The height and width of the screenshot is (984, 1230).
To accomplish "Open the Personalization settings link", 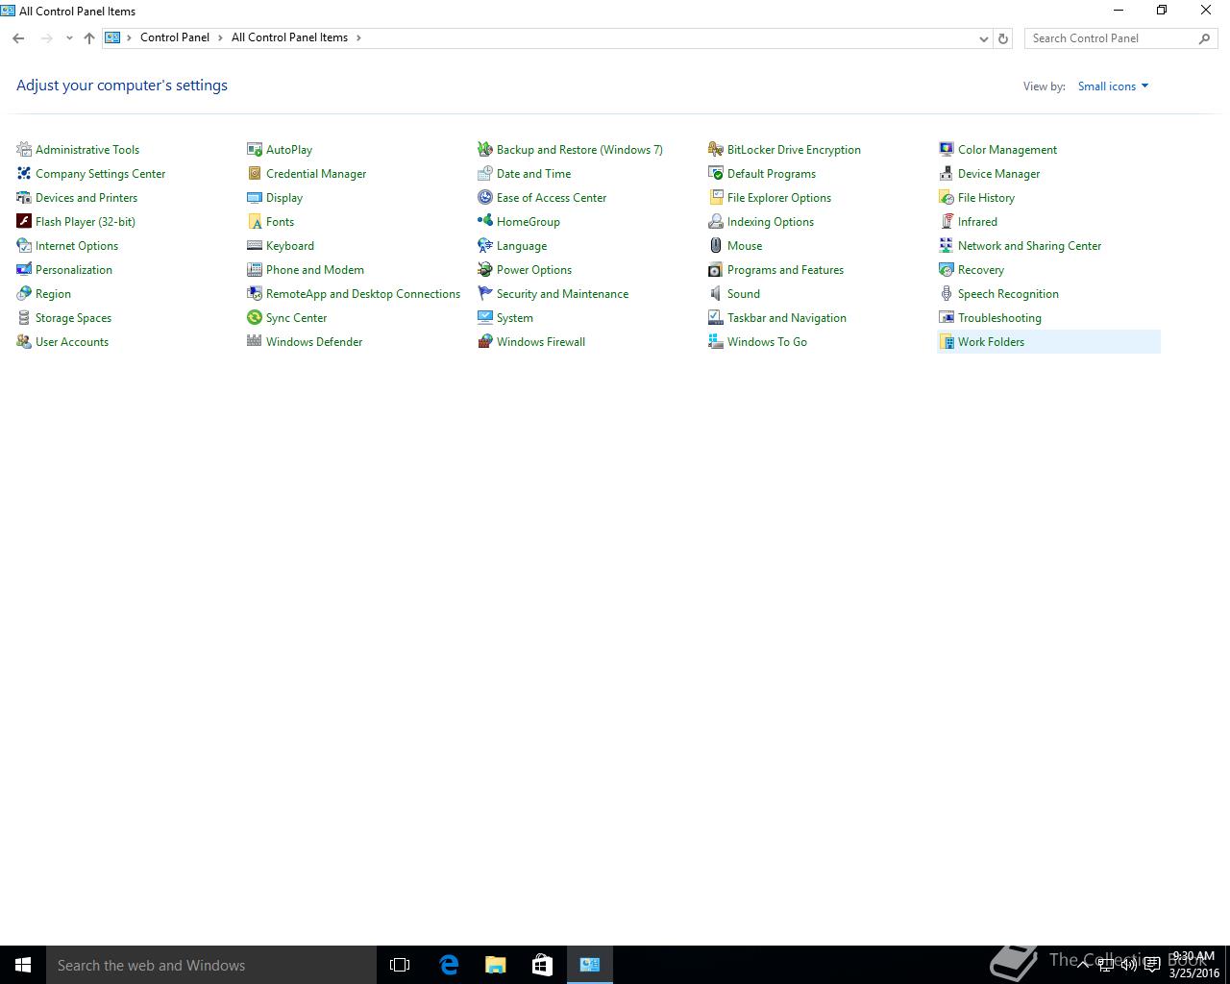I will pos(74,270).
